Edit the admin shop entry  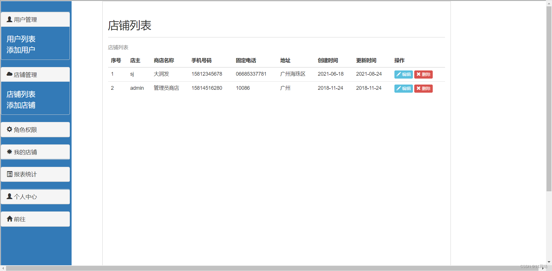403,89
